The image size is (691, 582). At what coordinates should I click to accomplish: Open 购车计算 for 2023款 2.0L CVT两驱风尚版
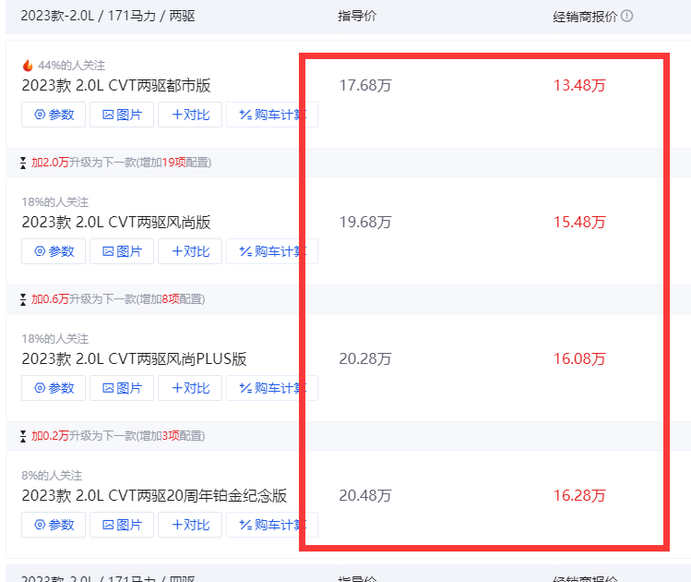[272, 251]
